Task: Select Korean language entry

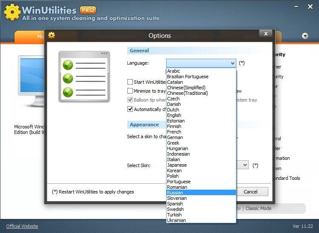Action: click(x=201, y=170)
